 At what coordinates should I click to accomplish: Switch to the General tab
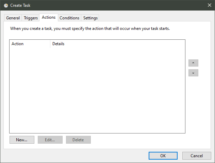(x=13, y=18)
